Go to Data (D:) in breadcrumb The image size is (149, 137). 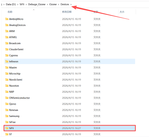11,4
